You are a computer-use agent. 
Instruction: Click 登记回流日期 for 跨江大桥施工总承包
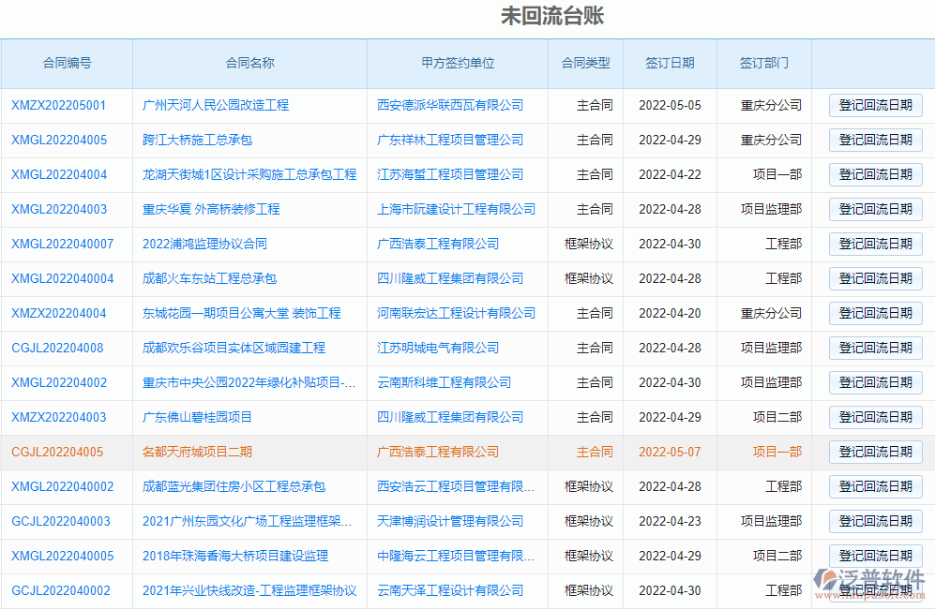[875, 140]
